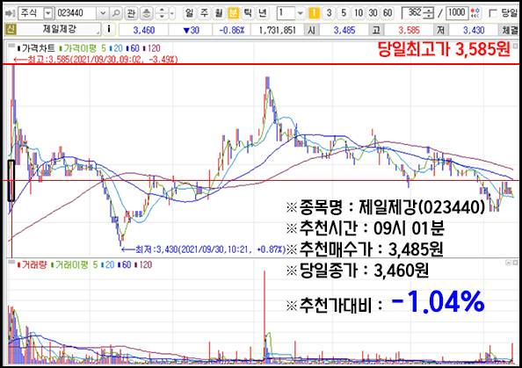The width and height of the screenshot is (522, 368).
Task: Click the stepper arrows next to 362
Action: (x=430, y=13)
